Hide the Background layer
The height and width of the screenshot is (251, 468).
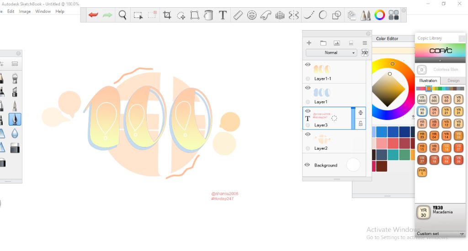pyautogui.click(x=307, y=165)
